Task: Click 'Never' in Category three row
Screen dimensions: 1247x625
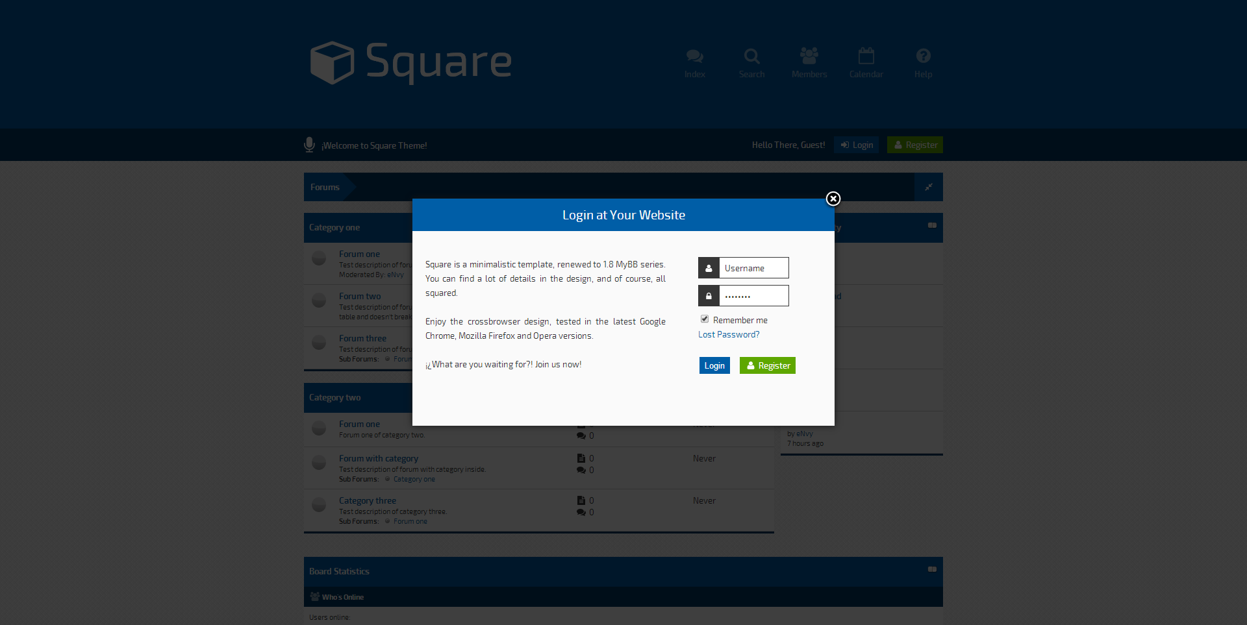Action: point(704,500)
